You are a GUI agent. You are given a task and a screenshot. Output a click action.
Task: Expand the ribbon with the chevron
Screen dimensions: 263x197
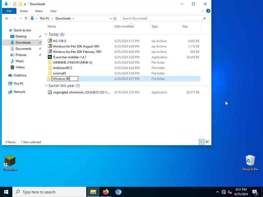coord(202,11)
